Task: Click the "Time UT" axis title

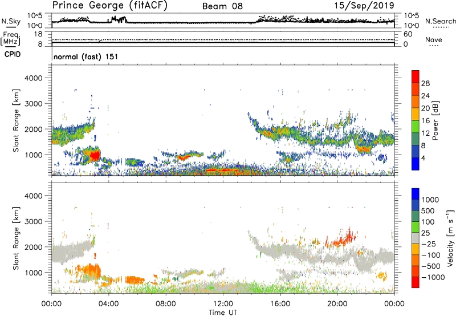Action: point(223,313)
